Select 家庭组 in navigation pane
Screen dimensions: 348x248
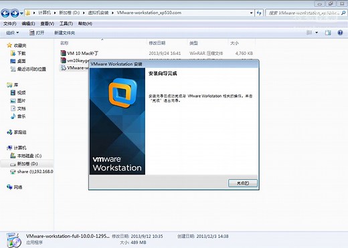click(x=20, y=132)
